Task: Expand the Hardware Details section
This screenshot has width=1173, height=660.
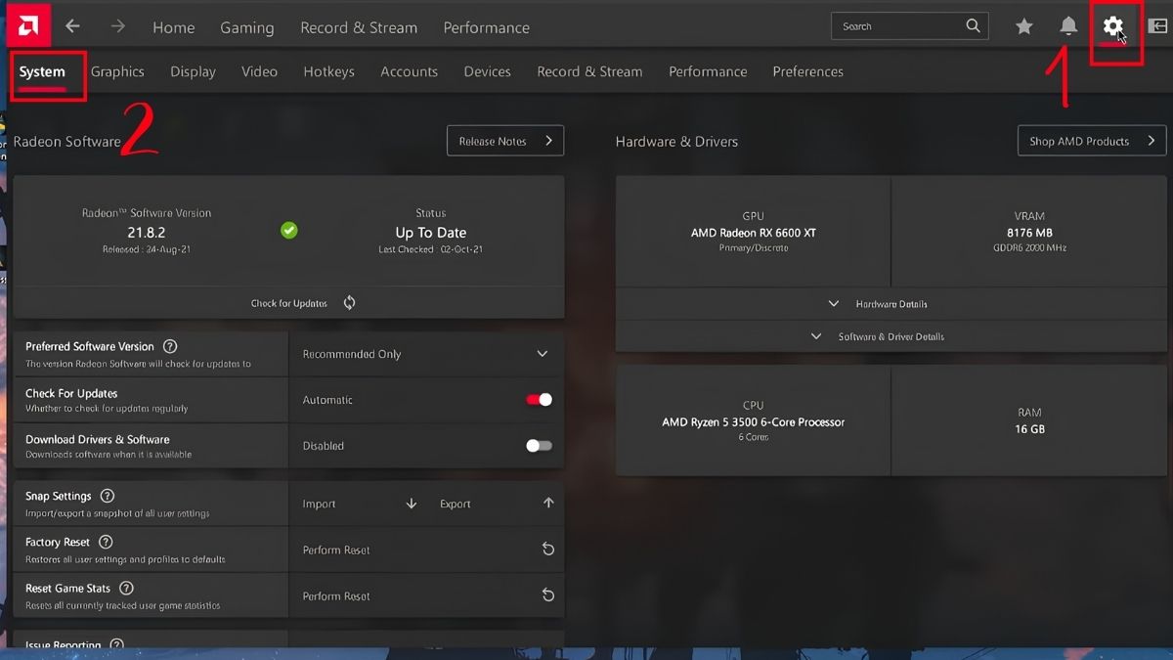Action: [878, 304]
